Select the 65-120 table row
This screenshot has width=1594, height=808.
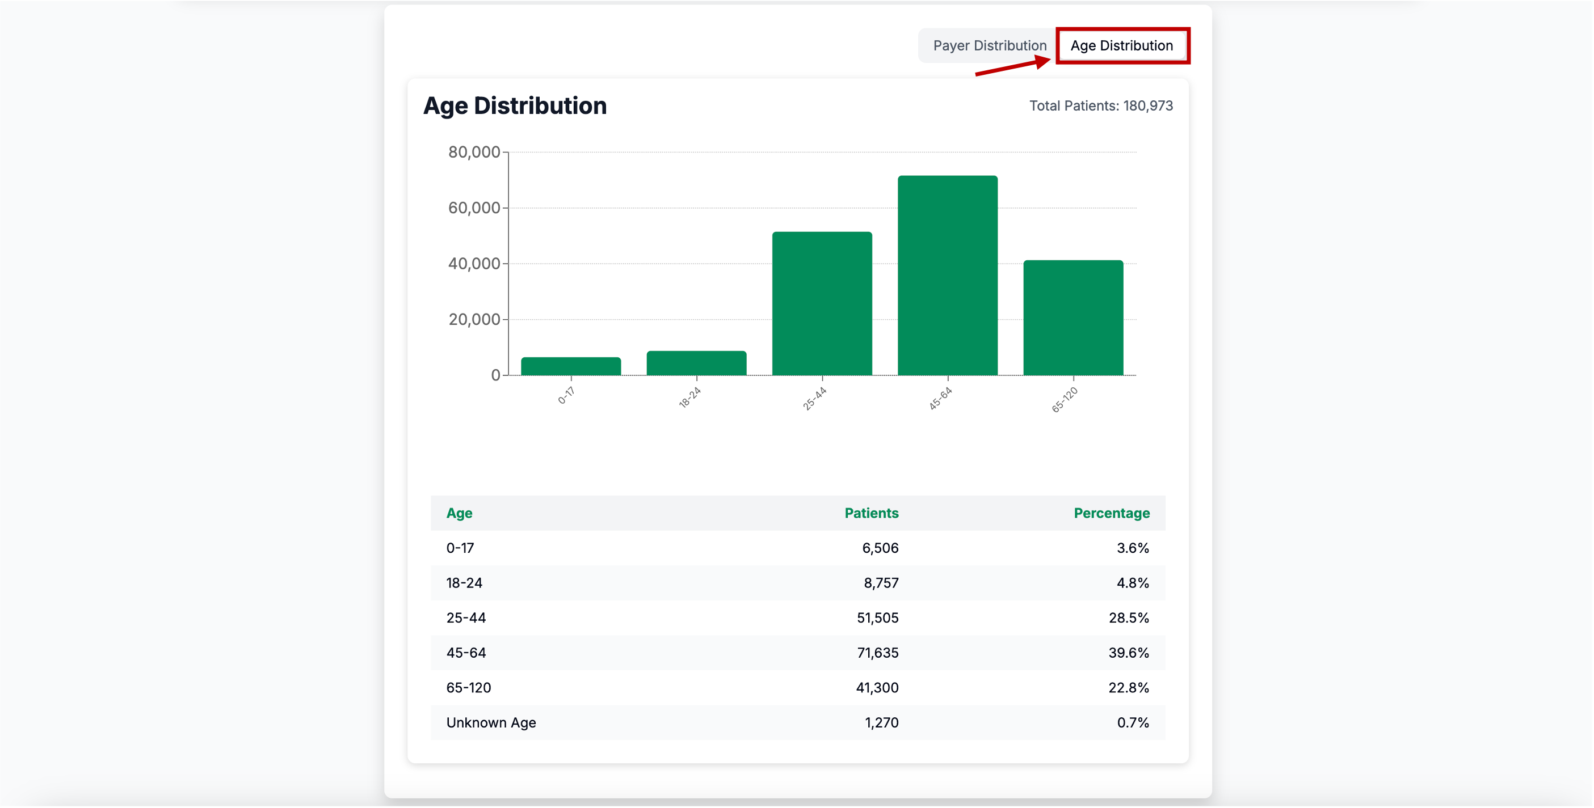tap(797, 687)
